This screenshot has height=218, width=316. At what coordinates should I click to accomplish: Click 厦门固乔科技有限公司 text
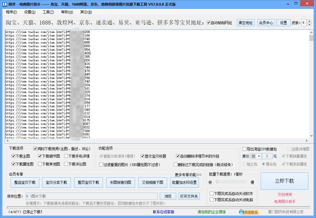286,212
